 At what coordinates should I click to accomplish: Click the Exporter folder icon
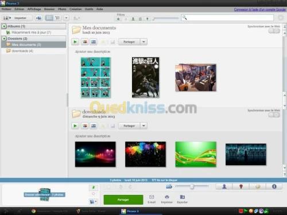click(183, 199)
